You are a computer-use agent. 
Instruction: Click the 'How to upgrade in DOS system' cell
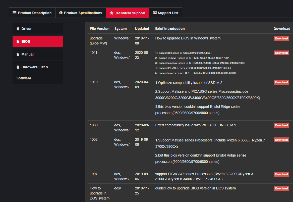pyautogui.click(x=100, y=193)
